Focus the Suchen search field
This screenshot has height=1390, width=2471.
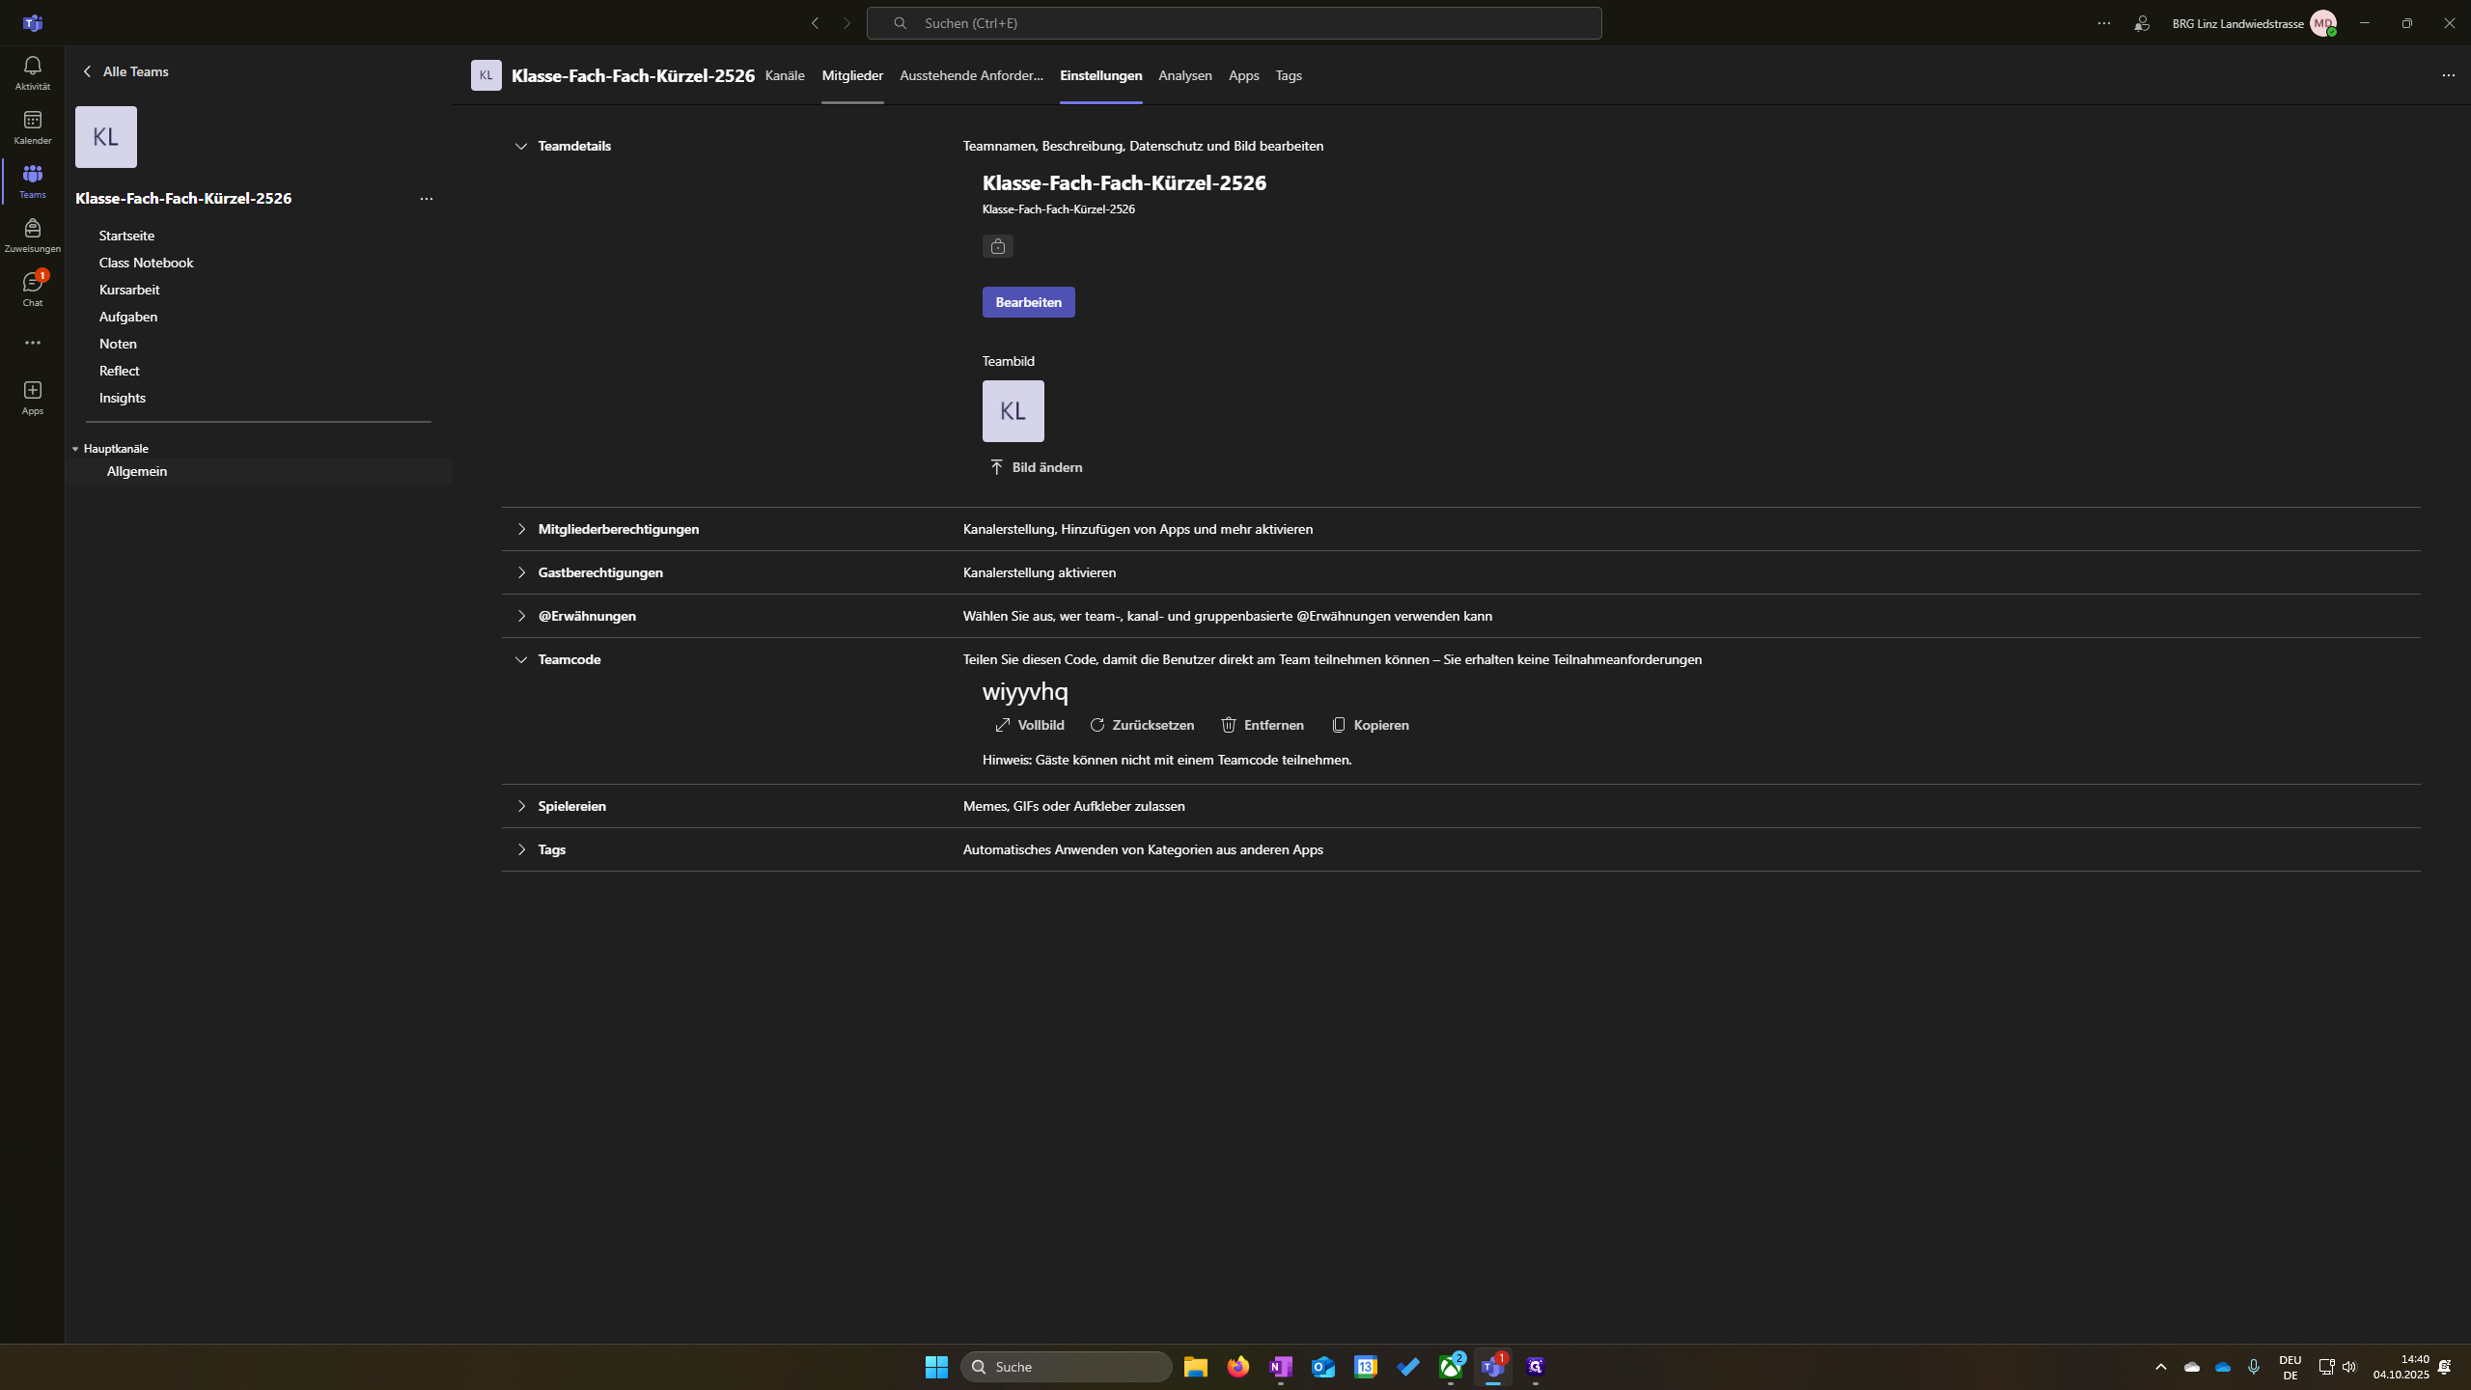(x=1234, y=23)
